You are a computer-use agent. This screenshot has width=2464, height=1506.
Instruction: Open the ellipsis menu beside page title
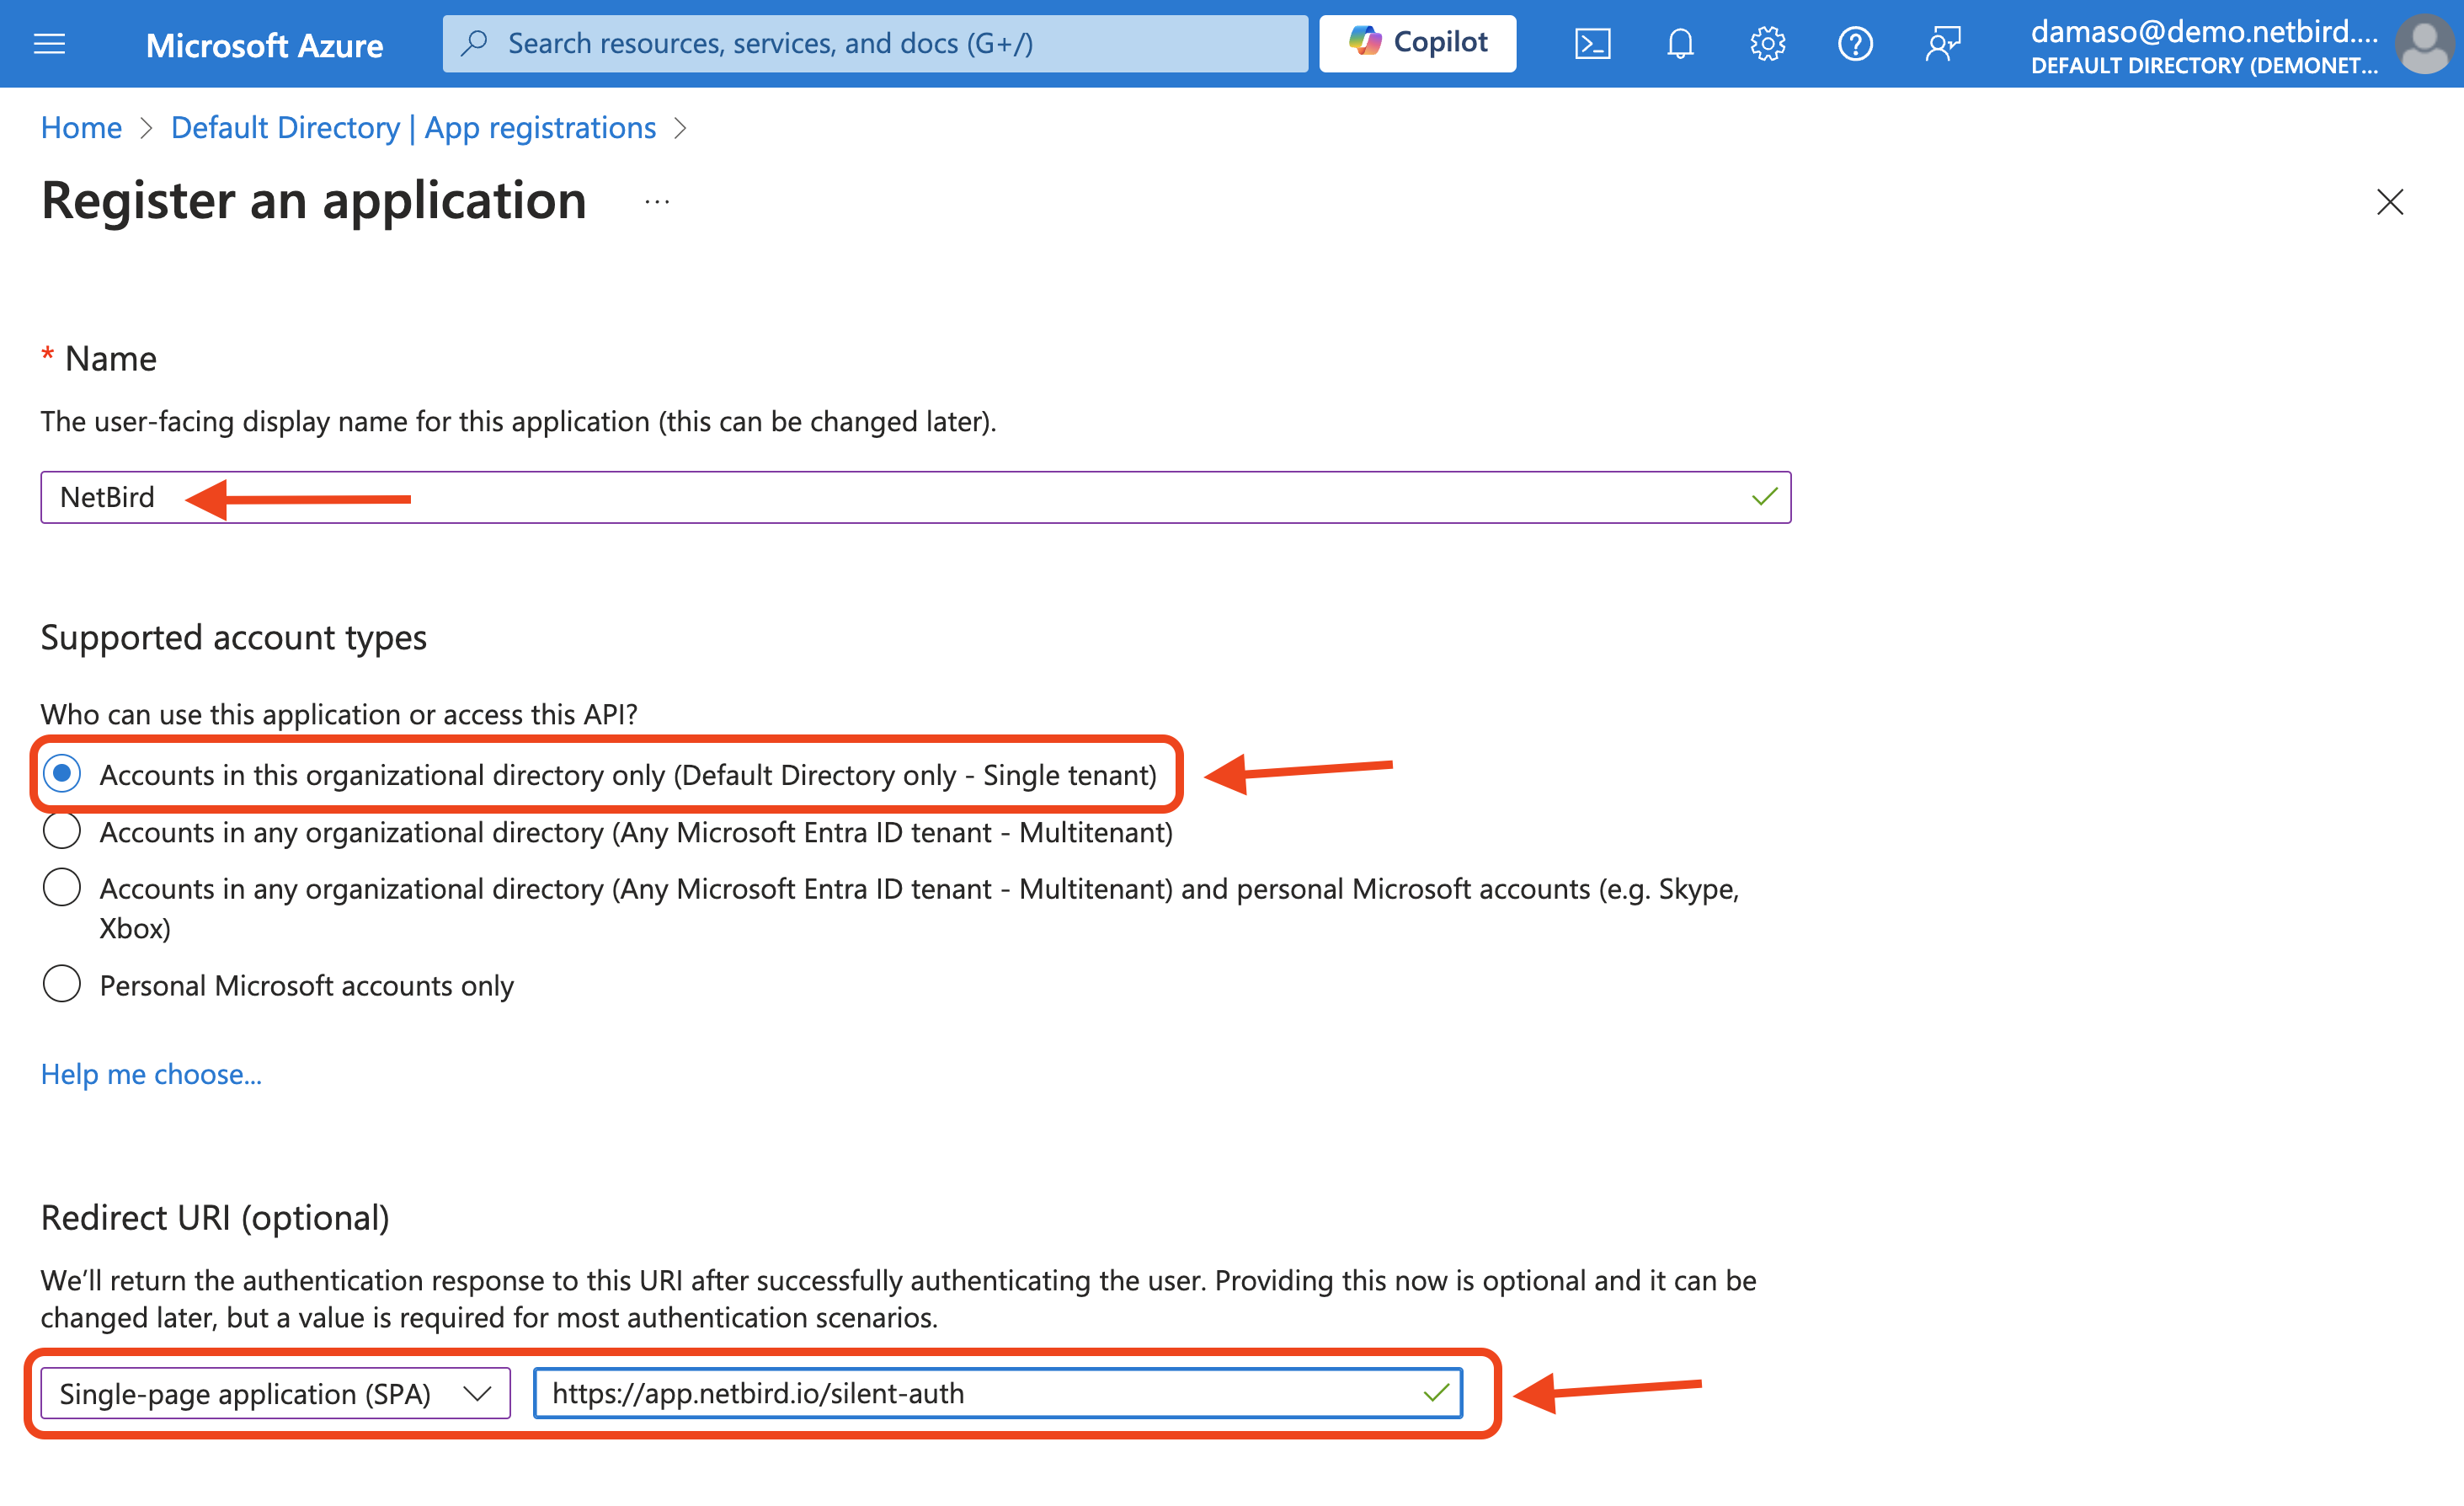(x=657, y=202)
